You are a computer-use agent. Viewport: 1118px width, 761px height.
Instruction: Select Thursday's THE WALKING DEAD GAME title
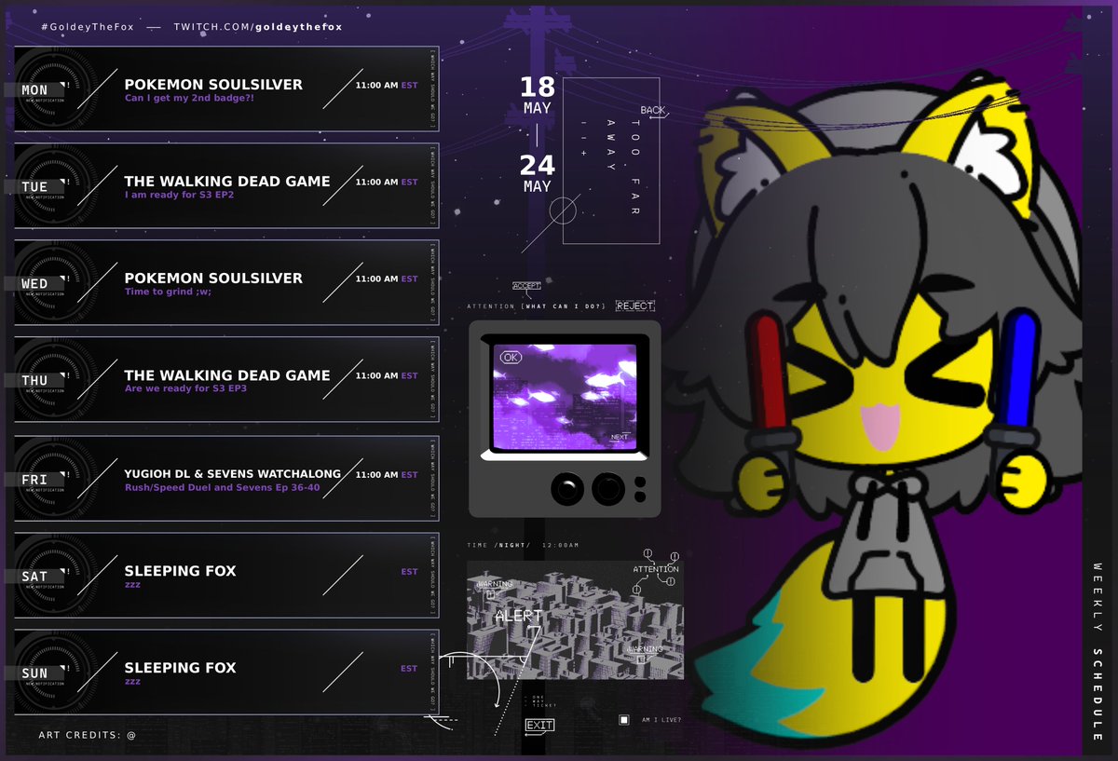coord(227,374)
